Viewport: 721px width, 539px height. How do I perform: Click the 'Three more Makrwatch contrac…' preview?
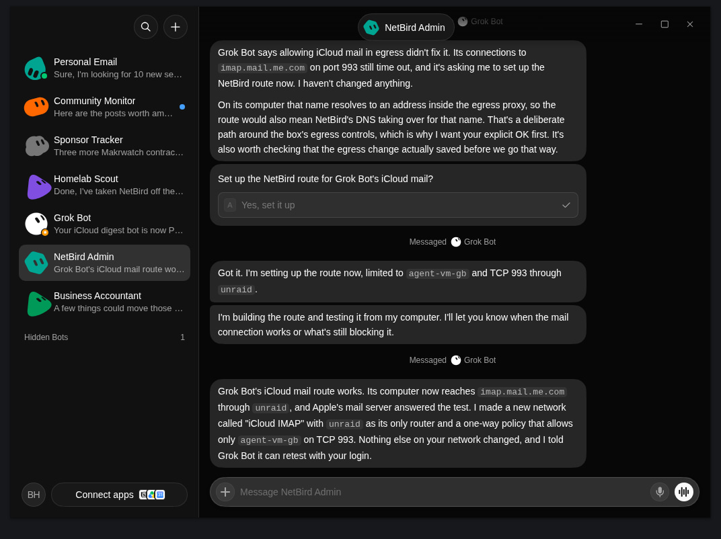coord(118,153)
